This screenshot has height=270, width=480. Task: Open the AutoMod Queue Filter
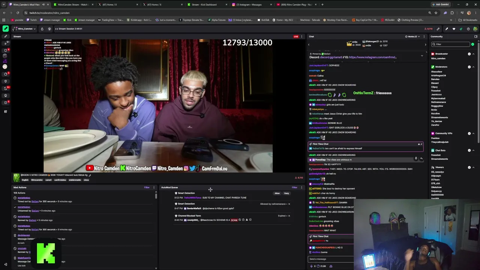[x=294, y=187]
